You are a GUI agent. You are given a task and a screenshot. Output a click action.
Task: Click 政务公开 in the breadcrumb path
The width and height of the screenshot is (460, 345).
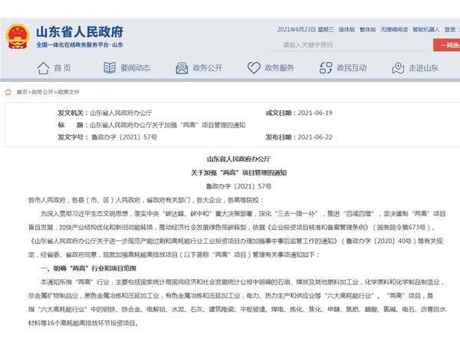[42, 91]
